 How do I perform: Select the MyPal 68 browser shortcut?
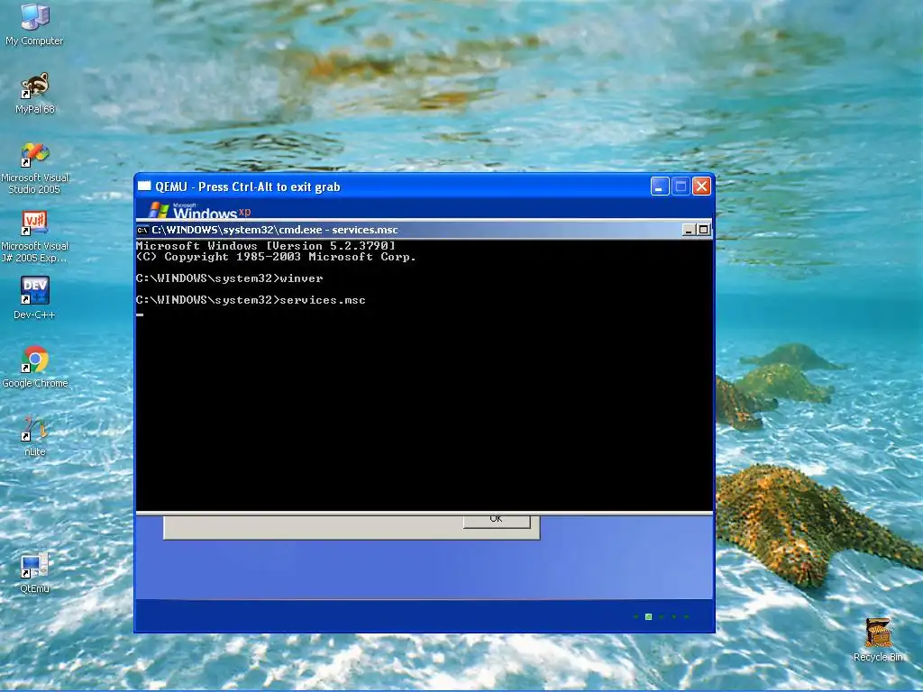(34, 93)
